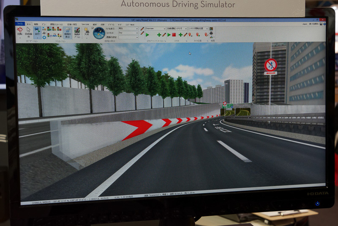Click the add camera position pin icon

(x=198, y=35)
